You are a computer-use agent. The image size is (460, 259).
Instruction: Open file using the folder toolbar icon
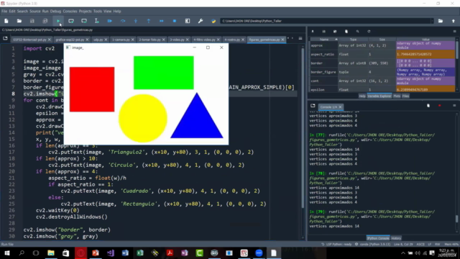[x=19, y=21]
